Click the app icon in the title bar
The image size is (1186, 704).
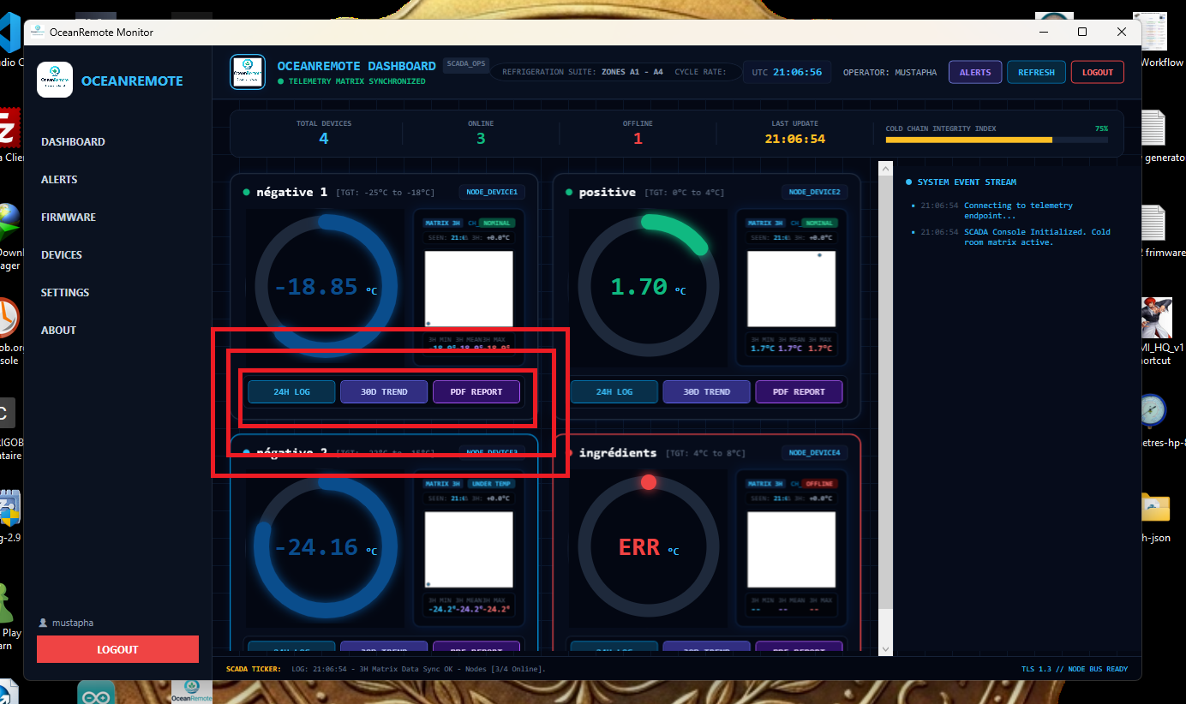[37, 32]
